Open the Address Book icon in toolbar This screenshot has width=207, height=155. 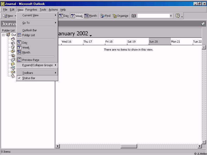134,16
